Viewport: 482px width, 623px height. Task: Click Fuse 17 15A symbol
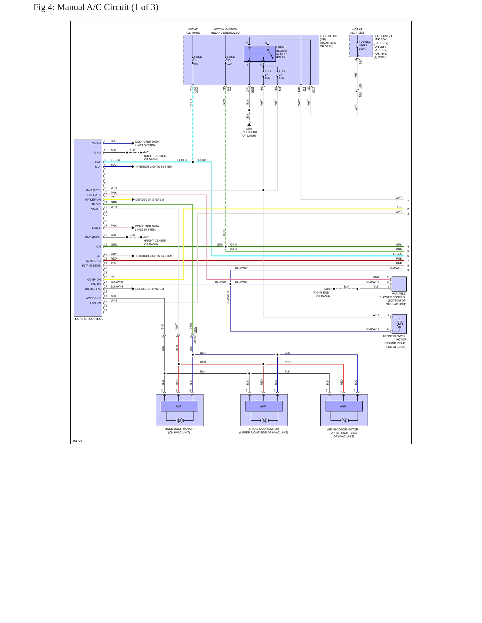(x=263, y=74)
